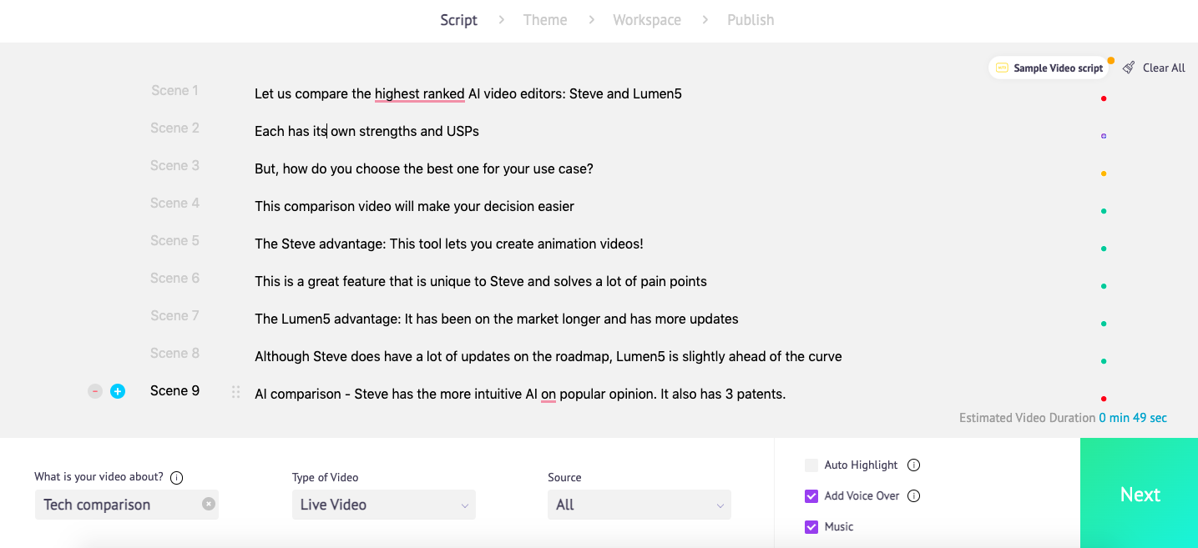Open the Type of Video dropdown
Screen dimensions: 1198x548
(x=383, y=504)
